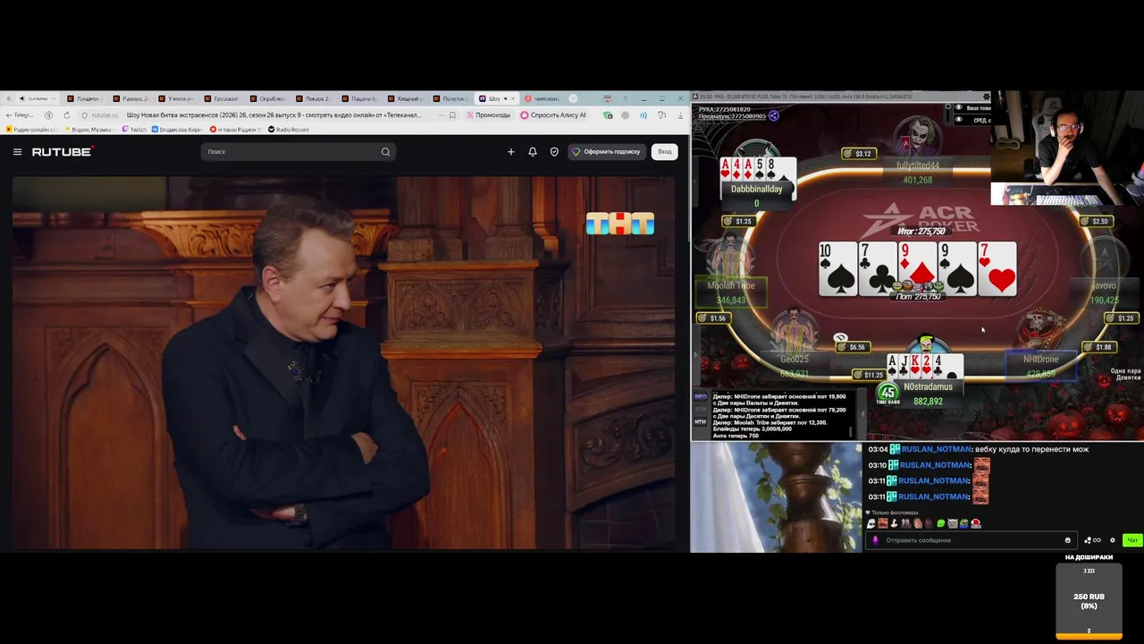Click the purple microphone icon in chat input
Image resolution: width=1144 pixels, height=644 pixels.
click(875, 540)
